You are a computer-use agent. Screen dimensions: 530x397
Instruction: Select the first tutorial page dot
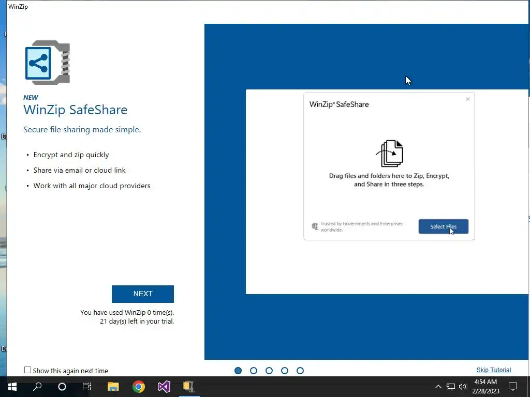238,371
